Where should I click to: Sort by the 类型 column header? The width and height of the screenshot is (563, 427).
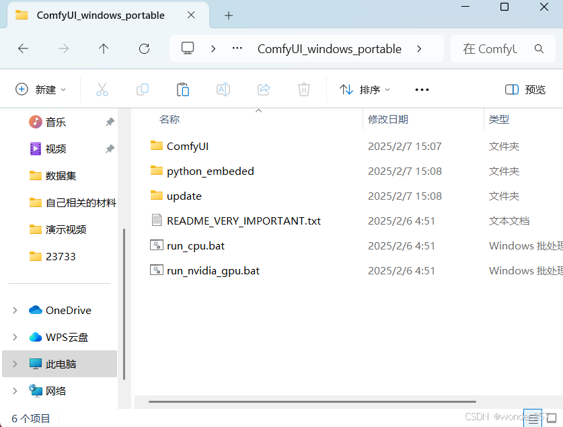point(498,119)
